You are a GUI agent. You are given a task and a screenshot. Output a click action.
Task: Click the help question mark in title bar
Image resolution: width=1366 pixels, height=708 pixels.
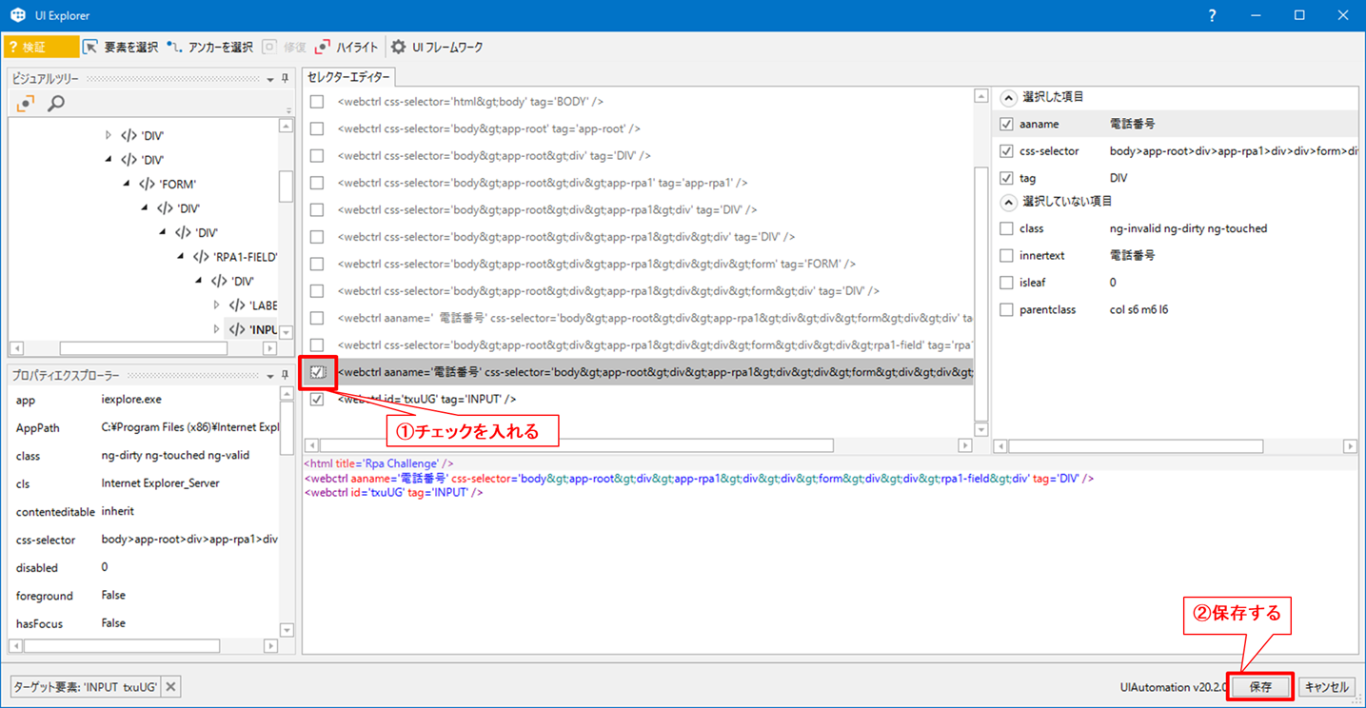(x=1212, y=15)
